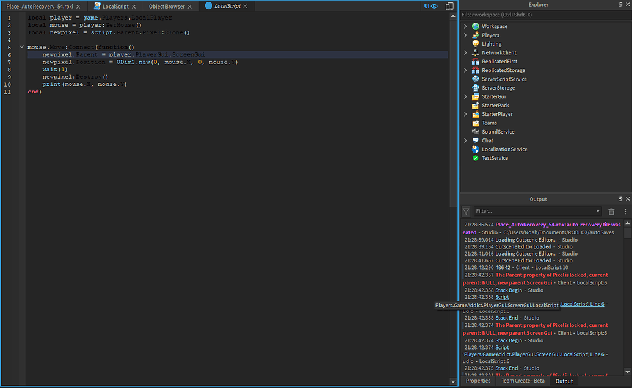Undock the Explorer panel
Screen dimensions: 632x388
(x=620, y=4)
